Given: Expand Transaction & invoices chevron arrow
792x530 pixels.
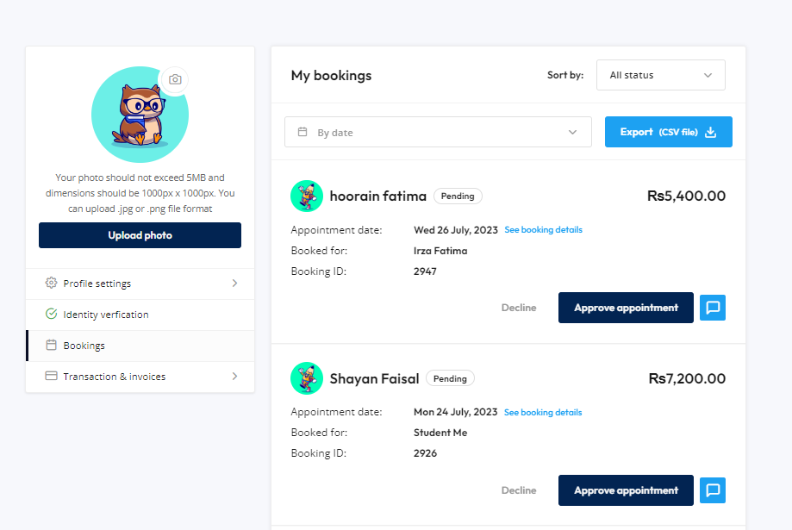Looking at the screenshot, I should click(234, 376).
